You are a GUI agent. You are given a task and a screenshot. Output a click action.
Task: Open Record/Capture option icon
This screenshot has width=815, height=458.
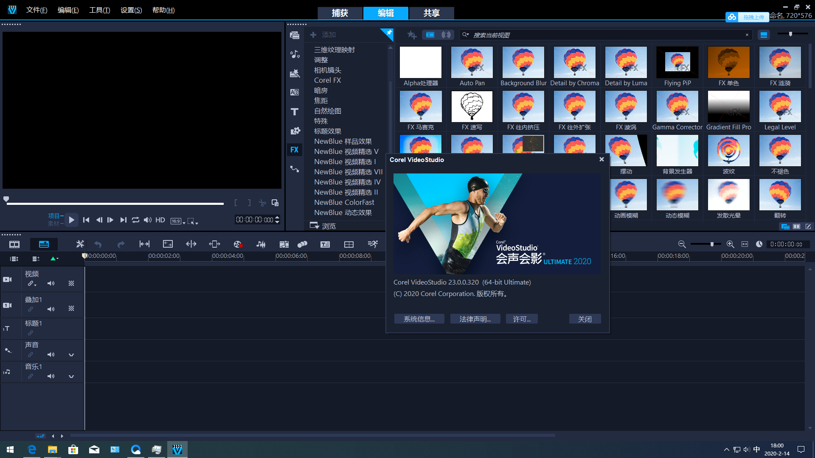coord(238,244)
